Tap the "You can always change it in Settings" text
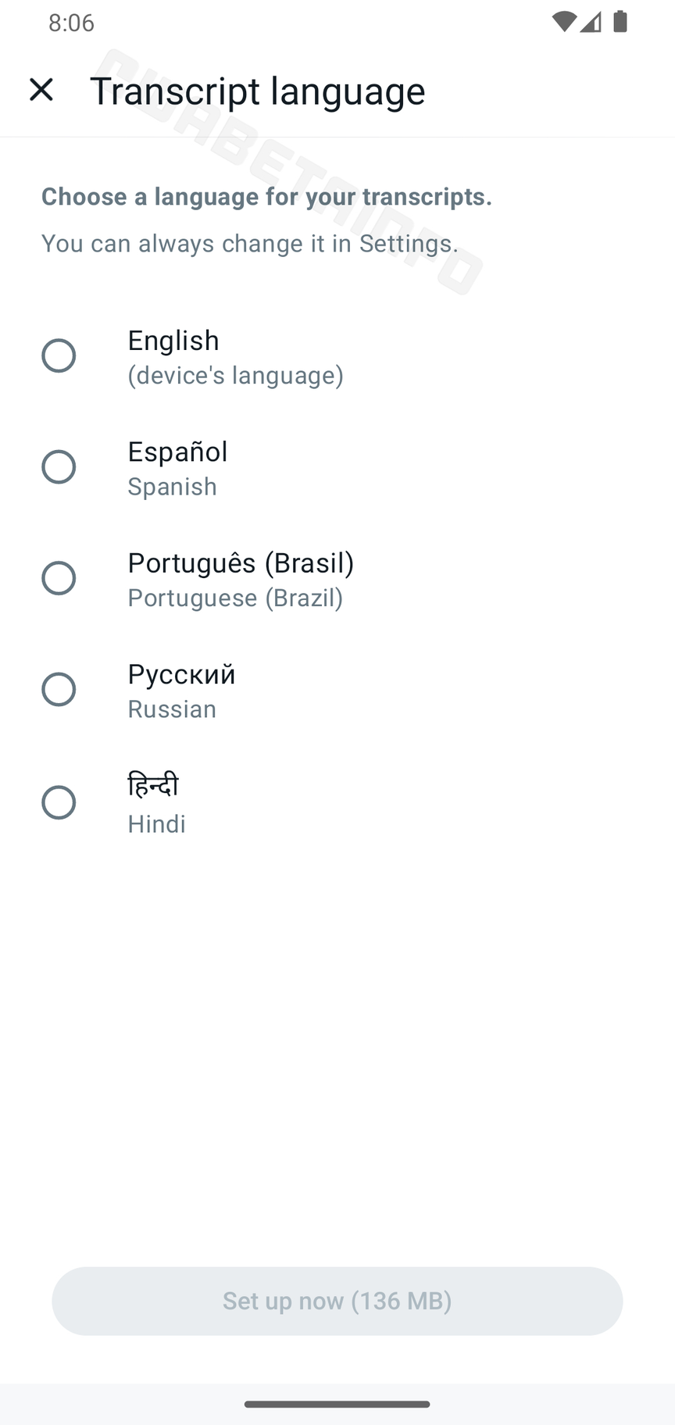The height and width of the screenshot is (1425, 675). [249, 244]
